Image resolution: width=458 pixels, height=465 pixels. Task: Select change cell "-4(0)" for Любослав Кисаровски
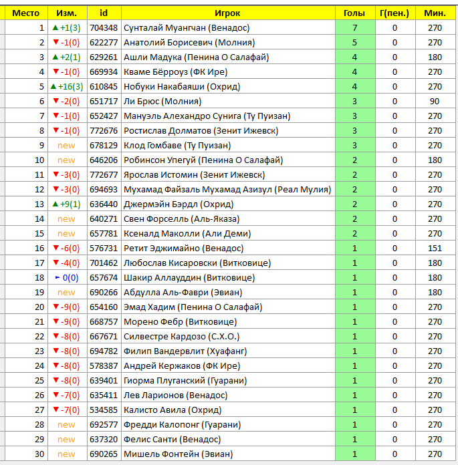click(67, 263)
